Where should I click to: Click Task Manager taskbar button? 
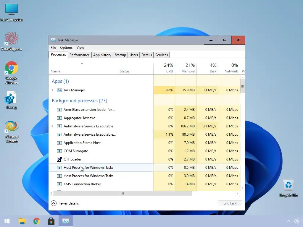tap(65, 221)
